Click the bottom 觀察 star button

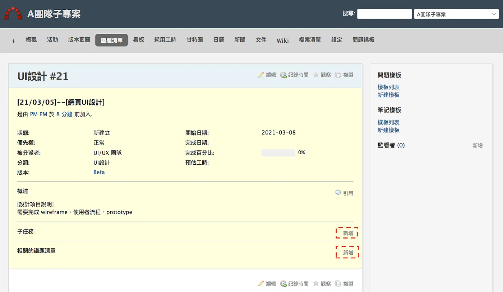click(x=322, y=283)
